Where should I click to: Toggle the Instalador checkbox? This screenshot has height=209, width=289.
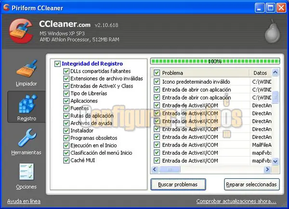(66, 131)
